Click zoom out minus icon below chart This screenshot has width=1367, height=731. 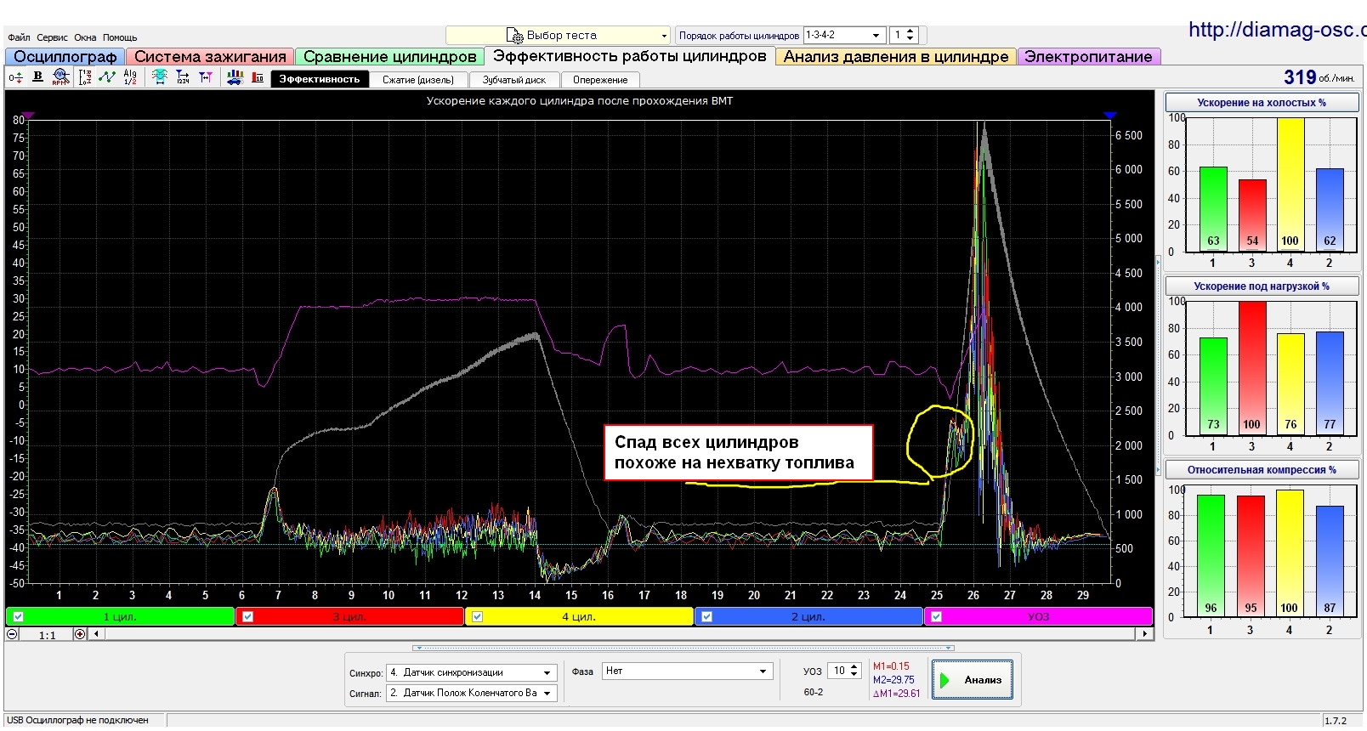click(x=12, y=634)
